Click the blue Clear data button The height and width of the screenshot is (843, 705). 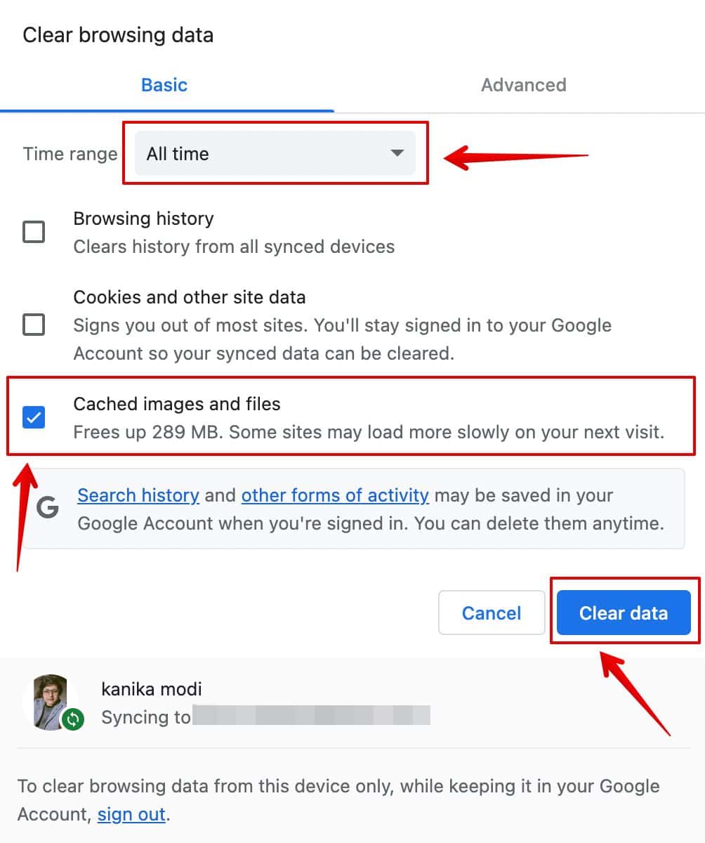[623, 613]
